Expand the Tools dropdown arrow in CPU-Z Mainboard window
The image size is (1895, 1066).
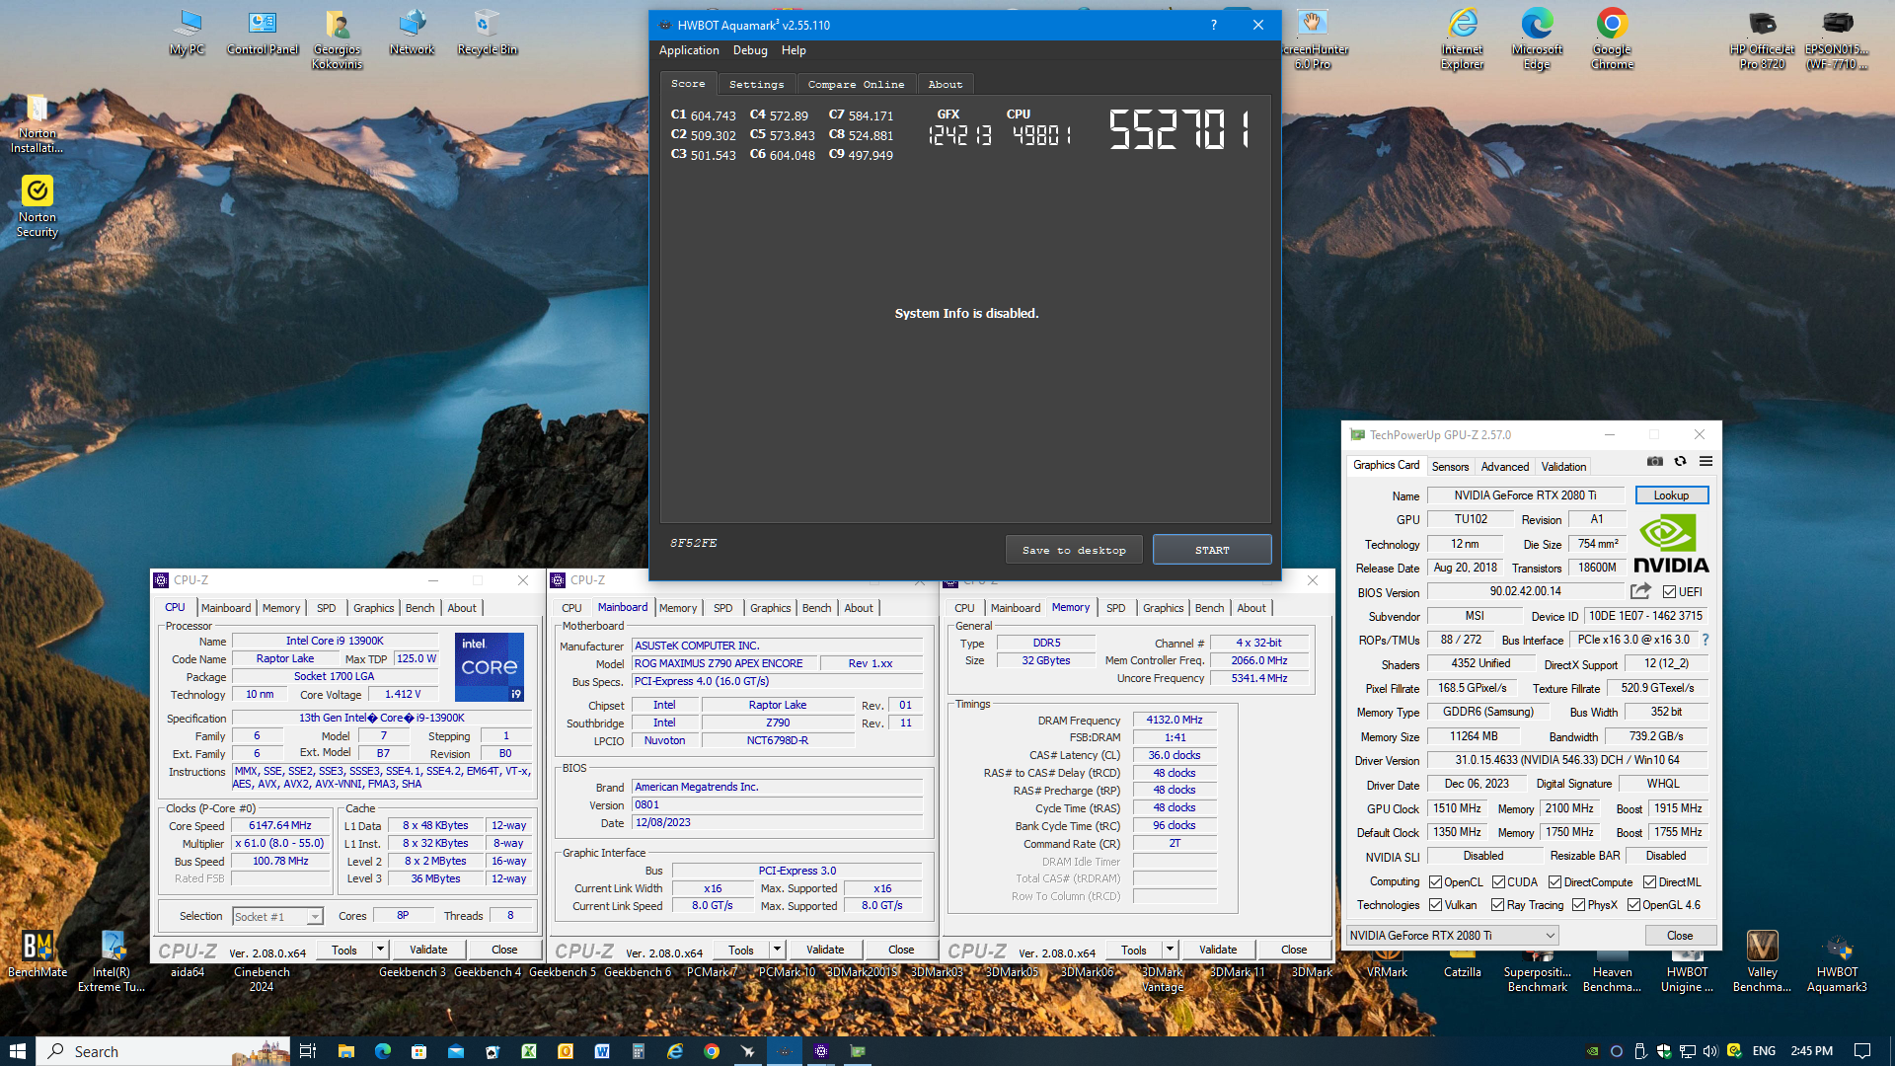pyautogui.click(x=777, y=951)
